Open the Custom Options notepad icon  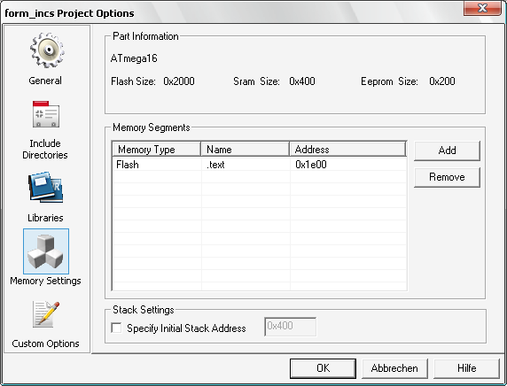click(46, 314)
